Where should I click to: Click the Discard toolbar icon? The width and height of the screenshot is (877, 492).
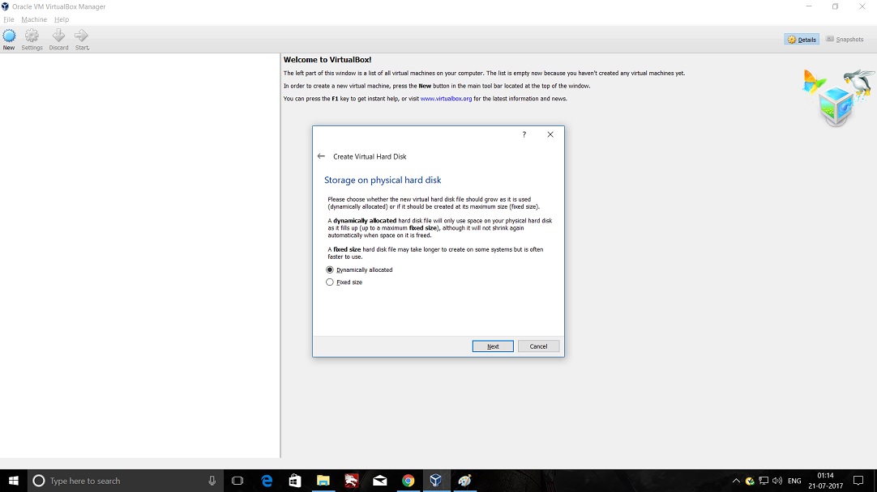(58, 39)
